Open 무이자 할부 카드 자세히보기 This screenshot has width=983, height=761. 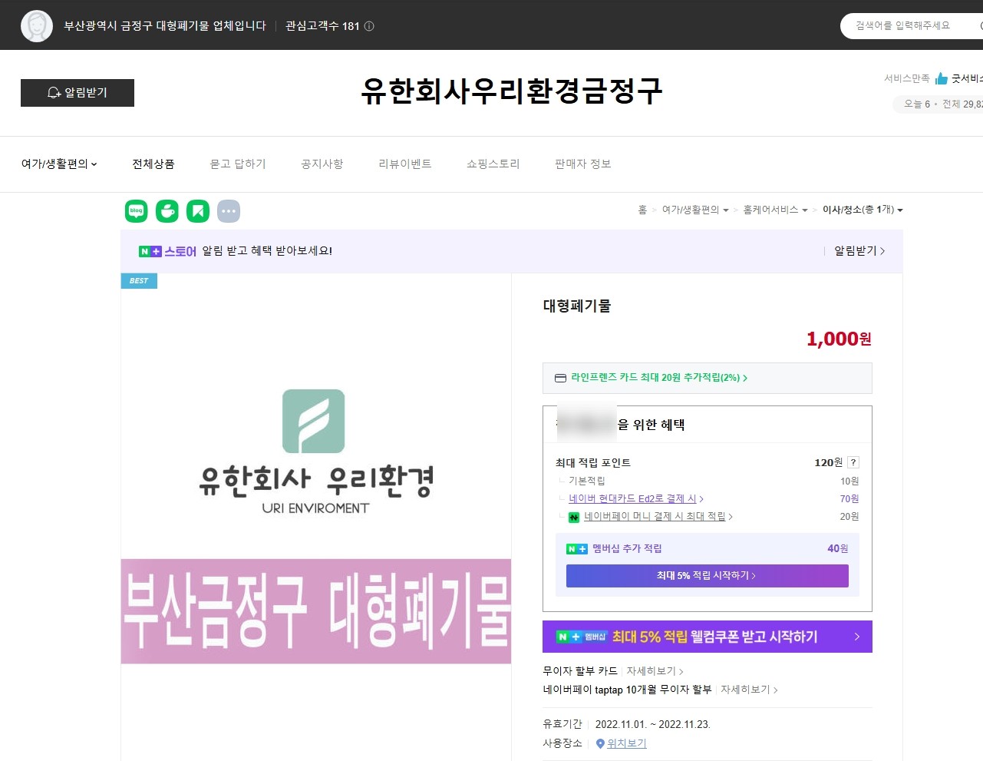pyautogui.click(x=655, y=671)
